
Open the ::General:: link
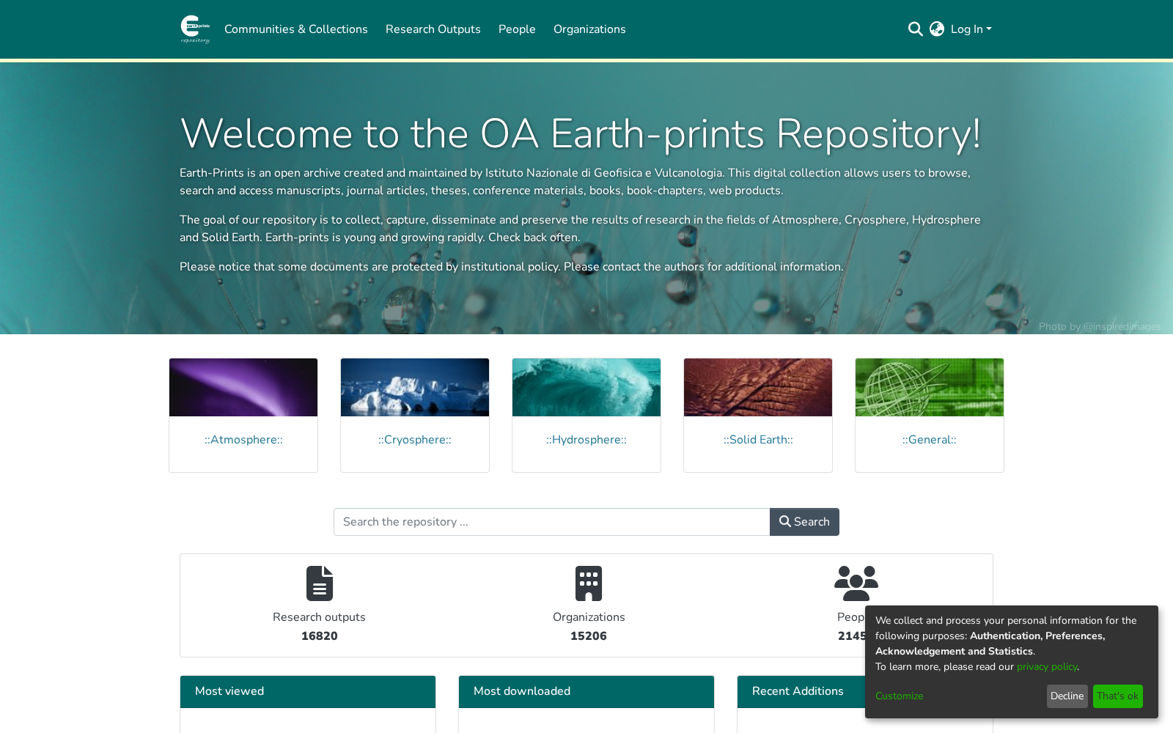930,440
